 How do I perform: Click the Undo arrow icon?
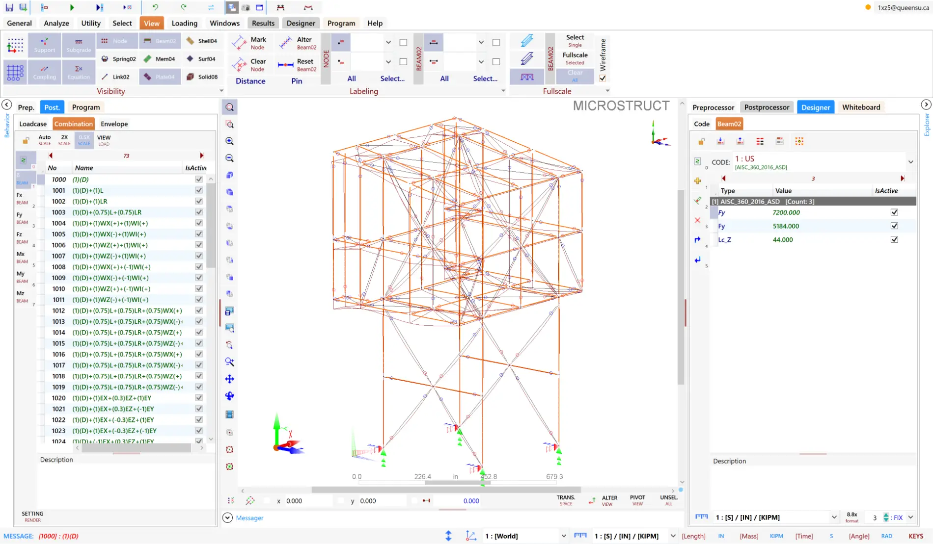coord(155,7)
